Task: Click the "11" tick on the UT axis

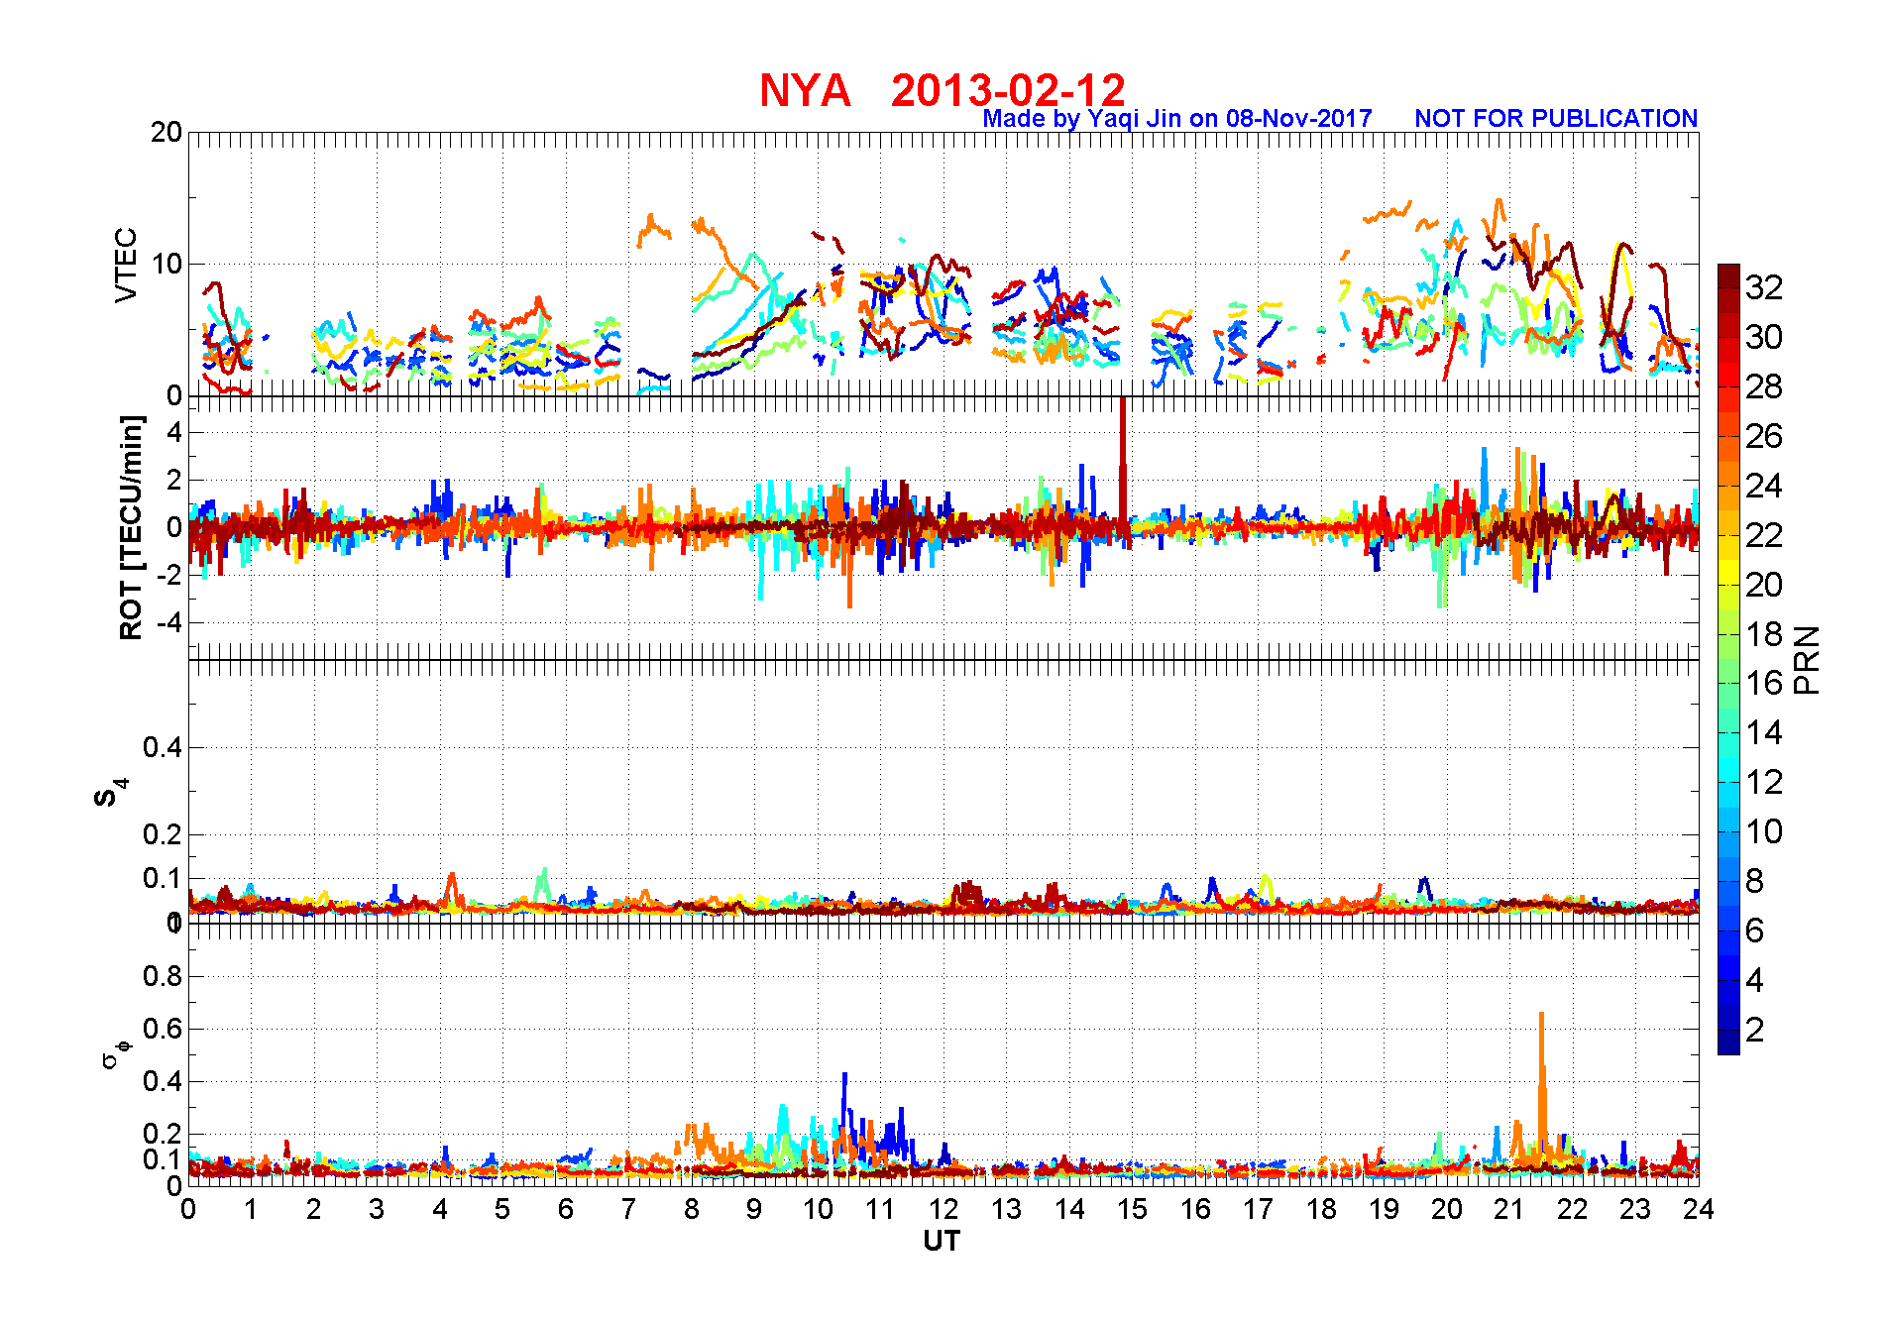Action: point(880,1209)
